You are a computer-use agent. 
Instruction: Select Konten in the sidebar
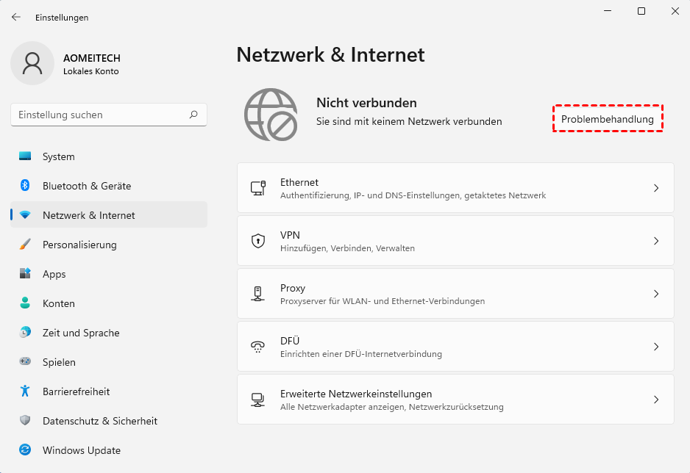click(58, 303)
